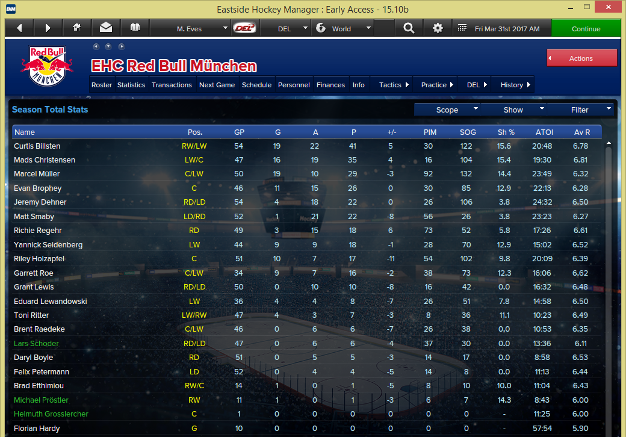Open settings gear icon
Image resolution: width=626 pixels, height=437 pixels.
coord(438,28)
